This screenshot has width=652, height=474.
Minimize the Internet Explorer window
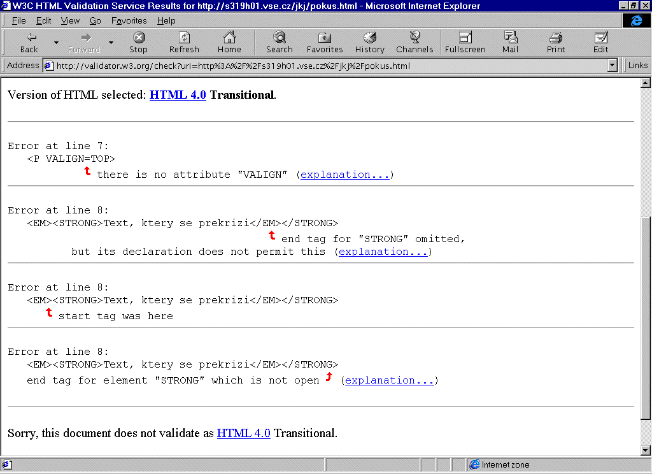623,5
